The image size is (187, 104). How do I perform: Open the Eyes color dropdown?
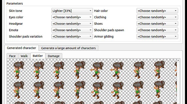click(x=72, y=17)
